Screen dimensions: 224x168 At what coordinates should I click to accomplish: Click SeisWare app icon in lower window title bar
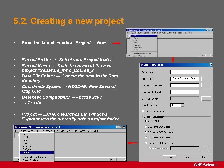tap(16, 127)
